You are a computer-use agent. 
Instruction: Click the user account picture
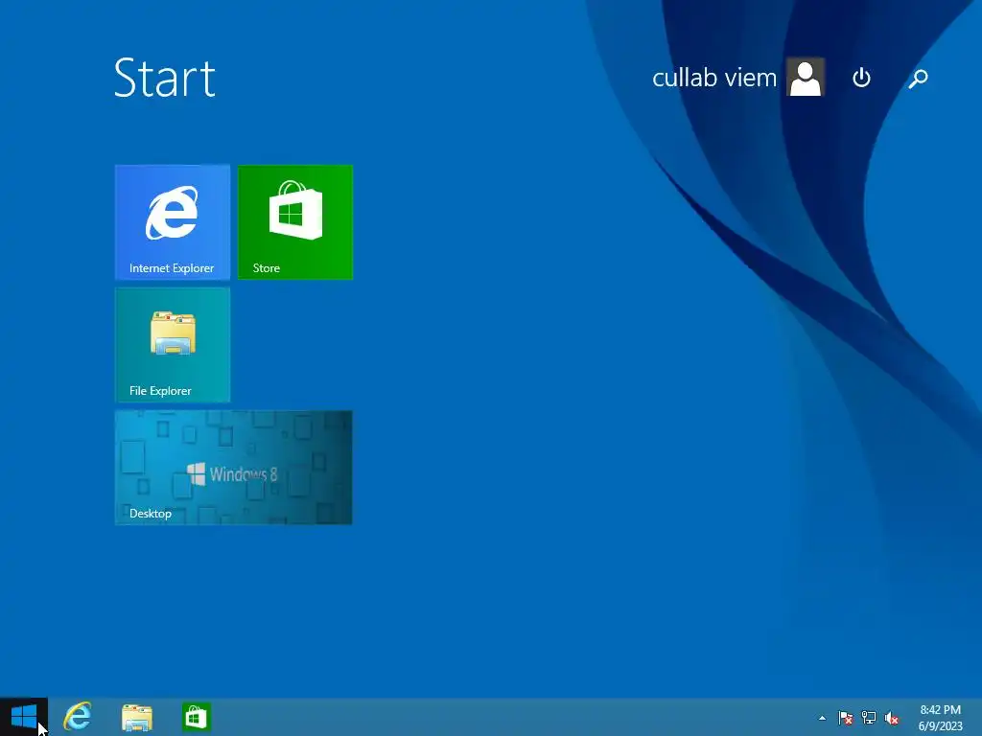coord(806,77)
